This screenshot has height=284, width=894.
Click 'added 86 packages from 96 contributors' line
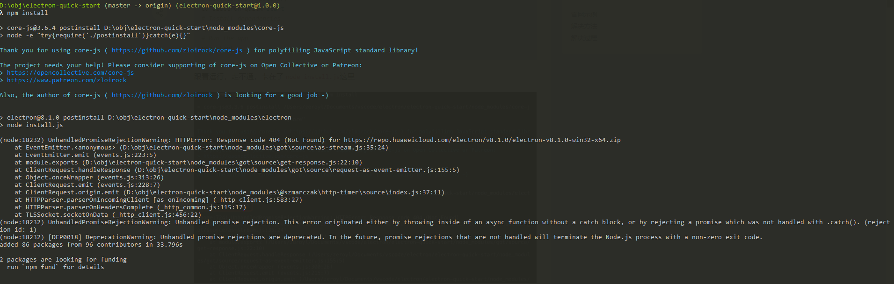[x=91, y=245]
